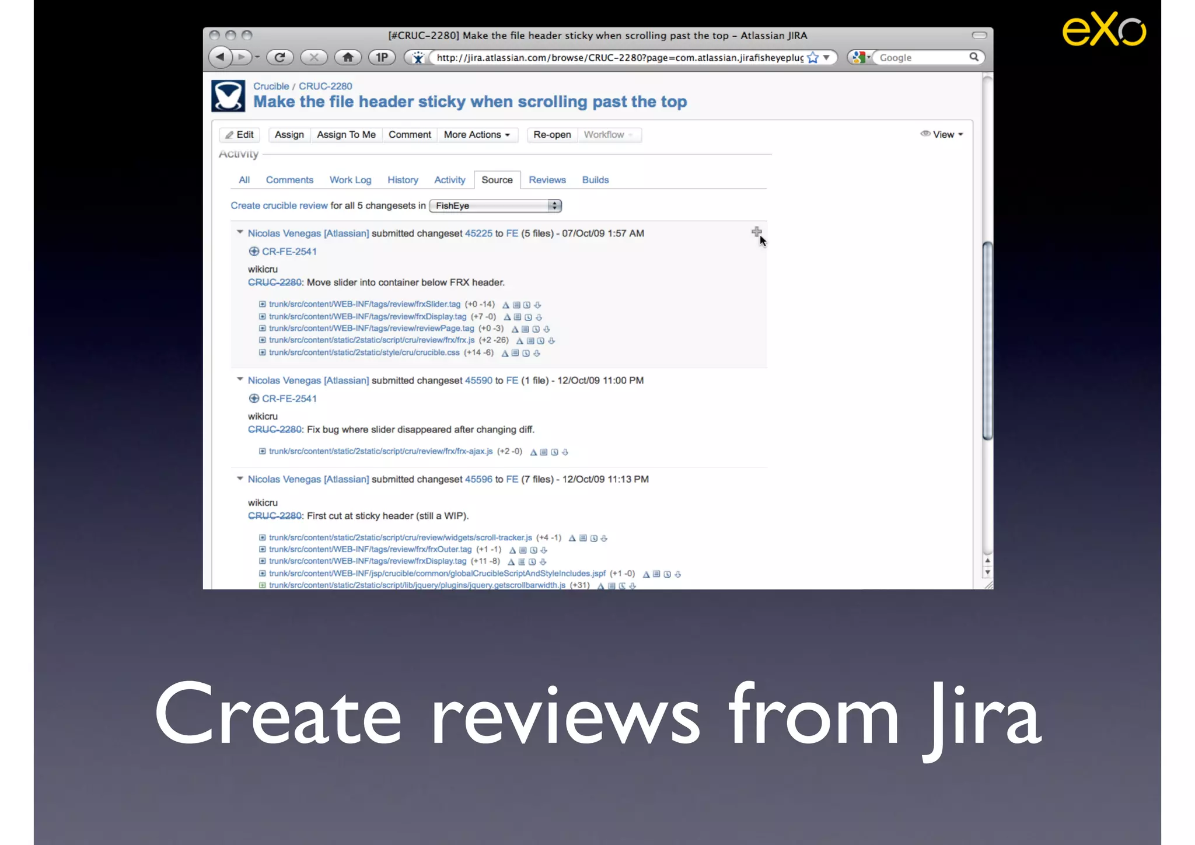The height and width of the screenshot is (845, 1195).
Task: Switch to the History tab
Action: pos(403,180)
